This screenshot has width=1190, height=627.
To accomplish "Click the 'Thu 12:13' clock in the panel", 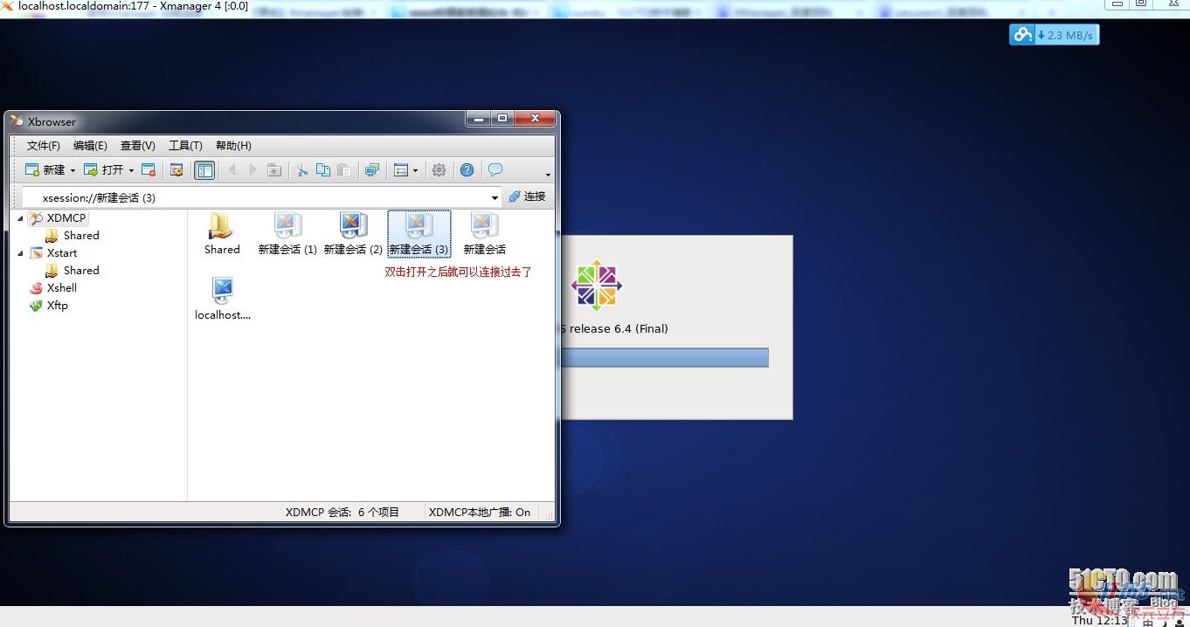I will 1100,620.
